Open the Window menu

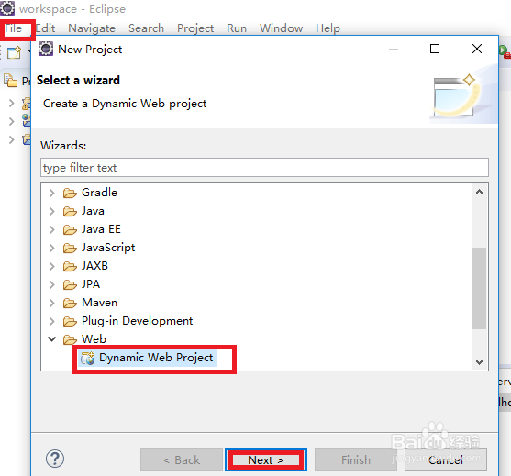coord(281,28)
